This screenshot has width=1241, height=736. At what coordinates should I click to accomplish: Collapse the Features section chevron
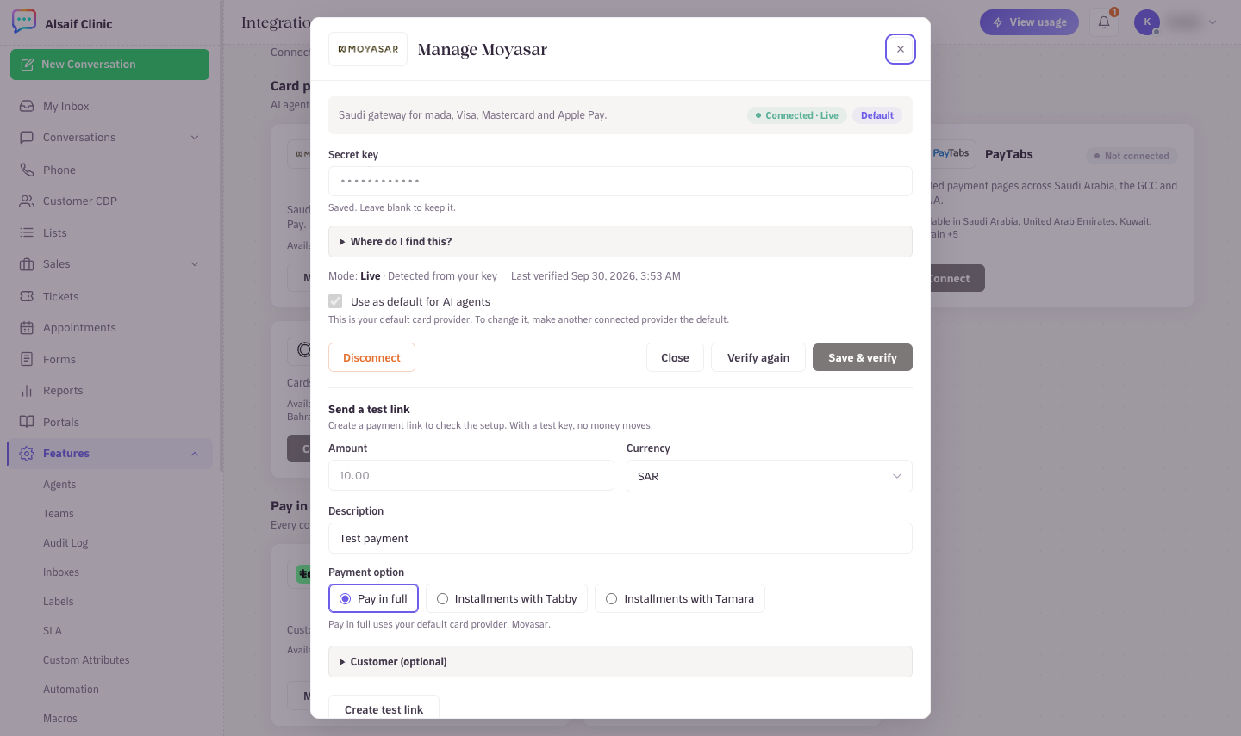[x=195, y=453]
